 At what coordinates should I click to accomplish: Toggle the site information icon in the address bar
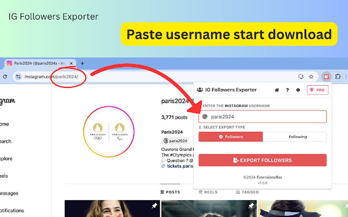18,77
